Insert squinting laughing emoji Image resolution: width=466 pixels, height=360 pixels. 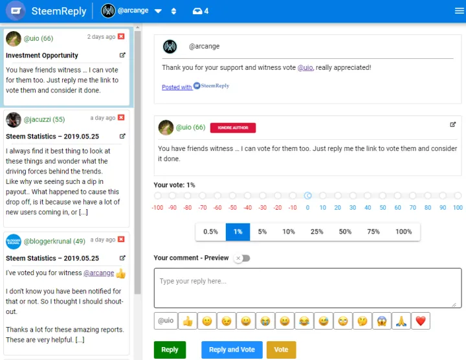[x=285, y=321]
